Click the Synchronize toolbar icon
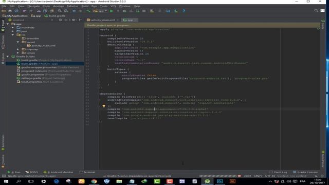This screenshot has height=185, width=329. point(16,11)
